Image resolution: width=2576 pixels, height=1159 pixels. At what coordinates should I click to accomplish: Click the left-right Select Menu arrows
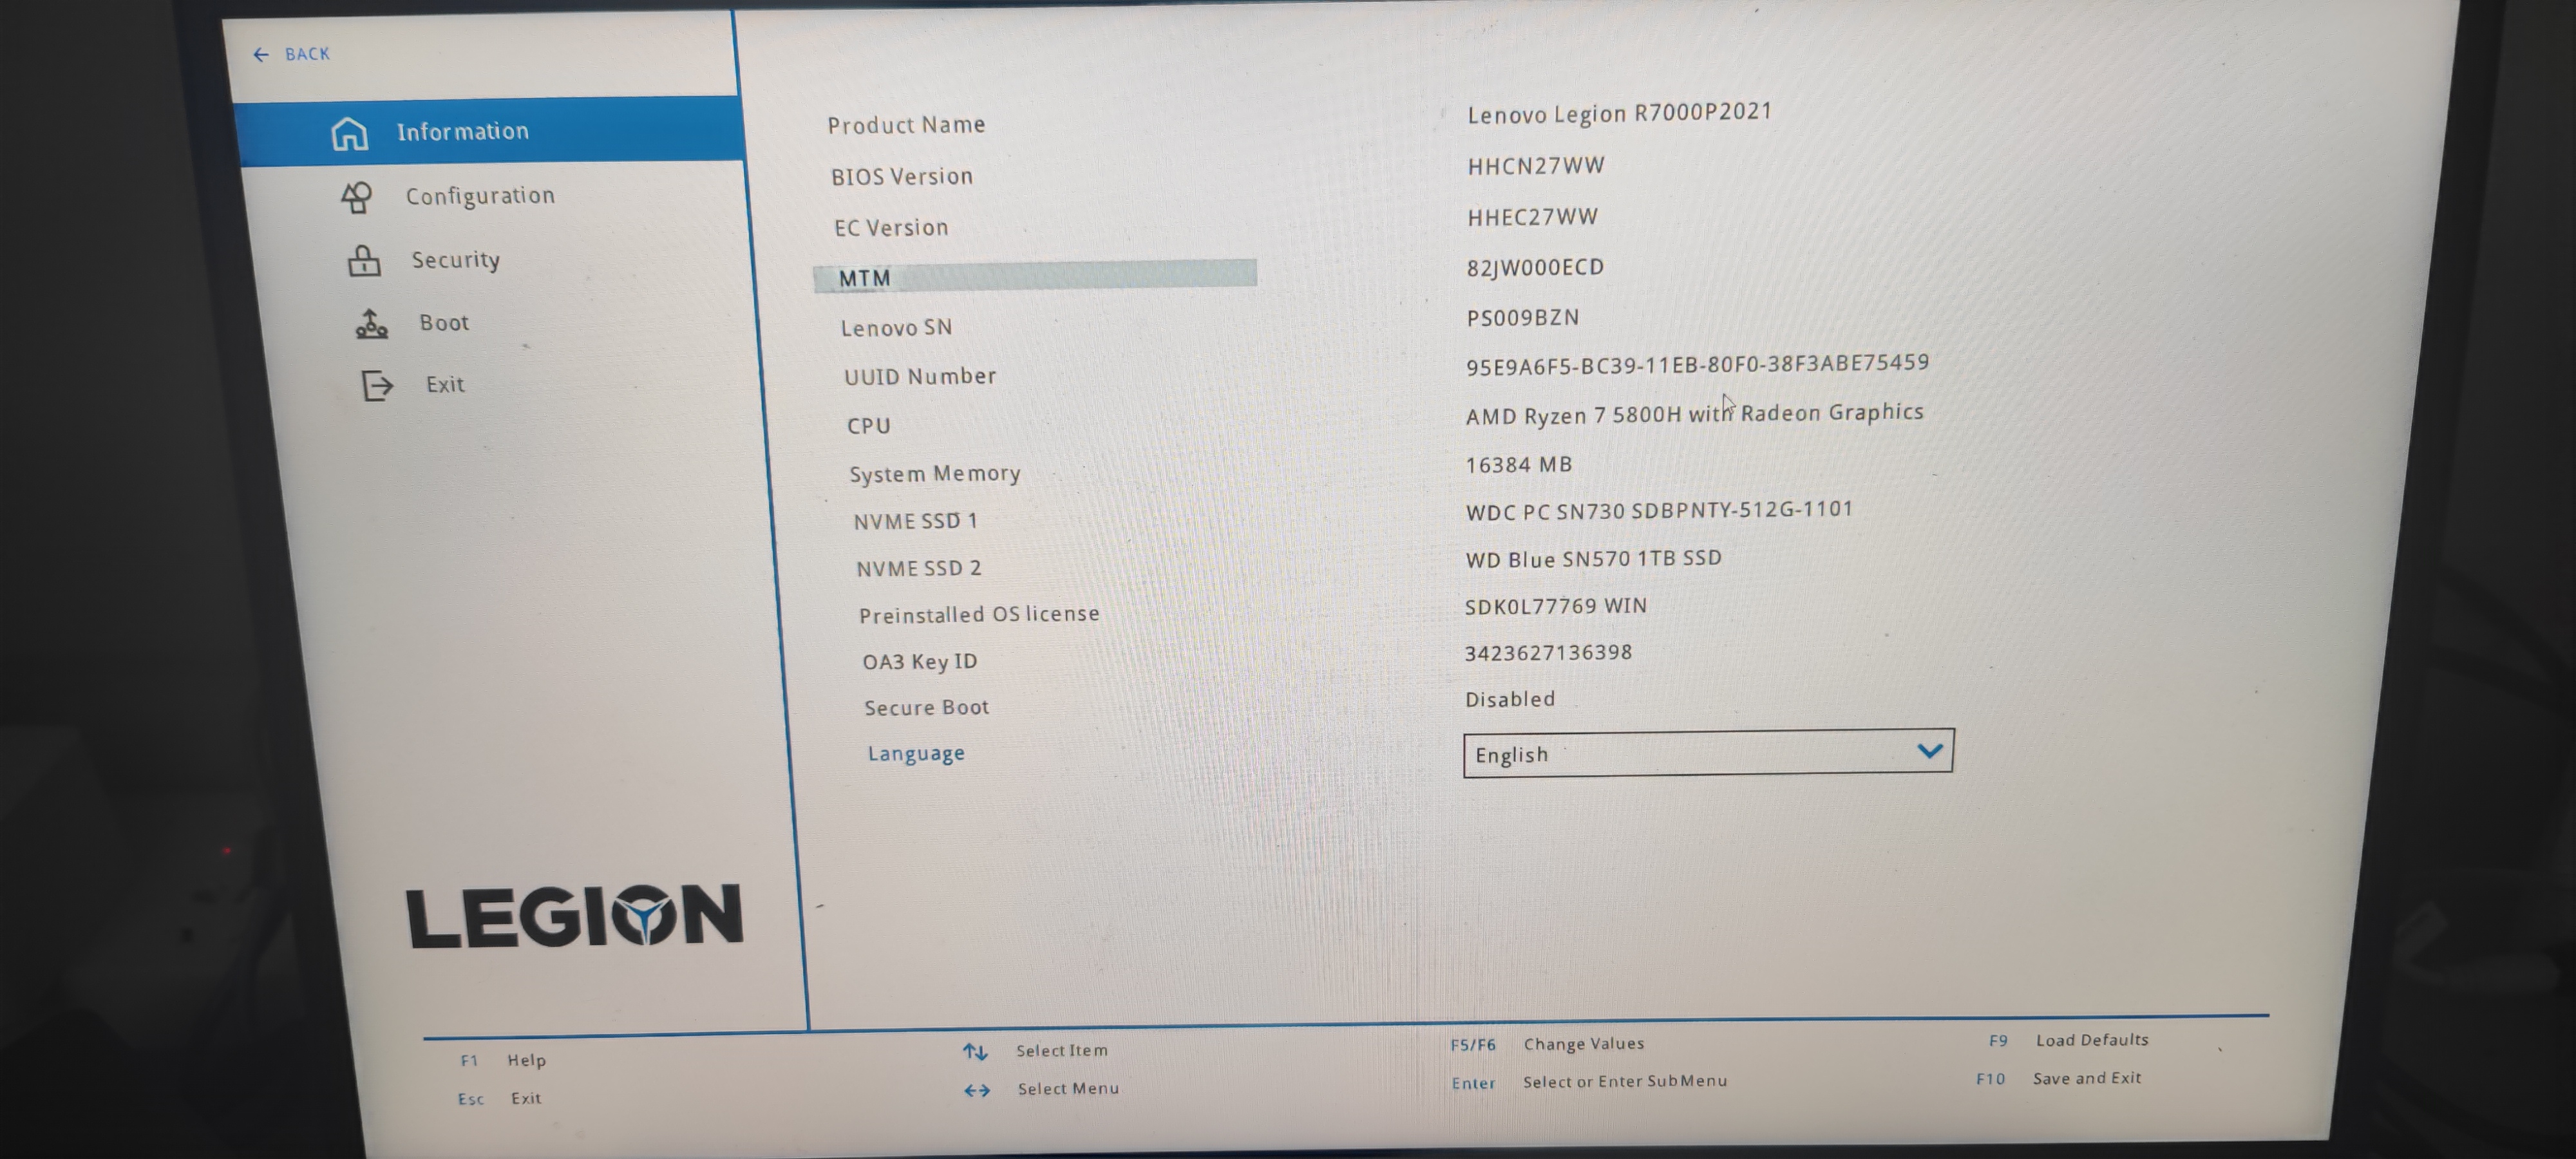(977, 1090)
